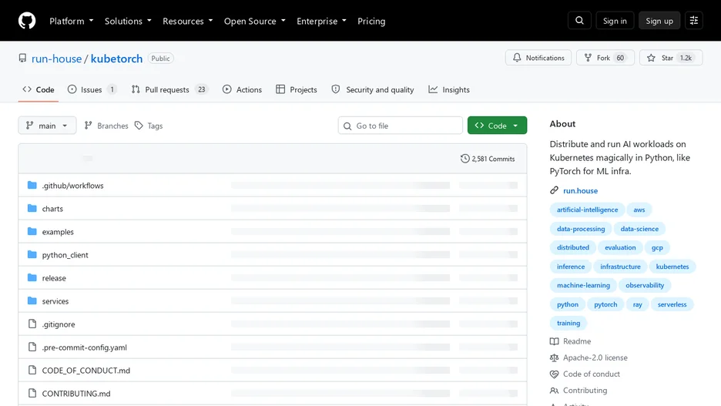
Task: Click the heart icon beside Code of conduct
Action: click(554, 374)
